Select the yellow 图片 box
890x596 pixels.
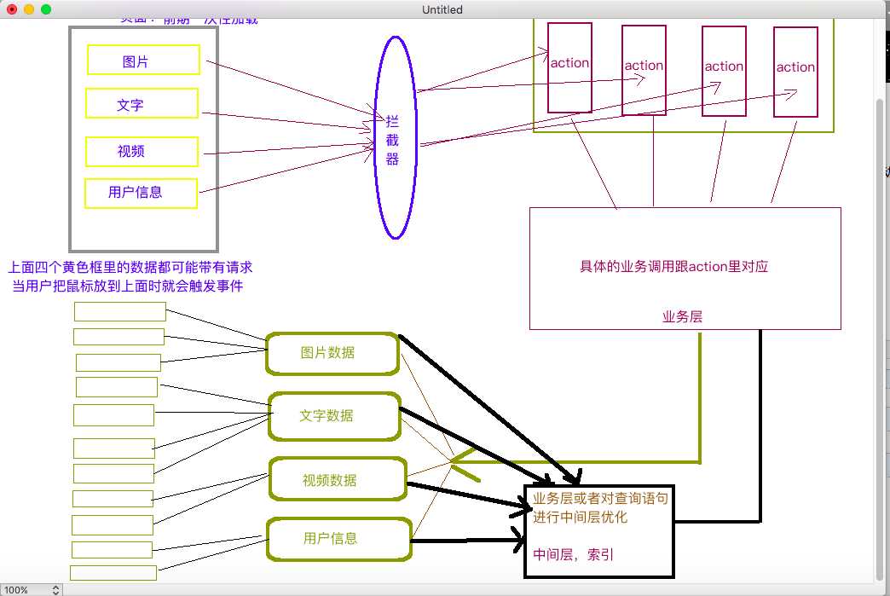point(143,60)
